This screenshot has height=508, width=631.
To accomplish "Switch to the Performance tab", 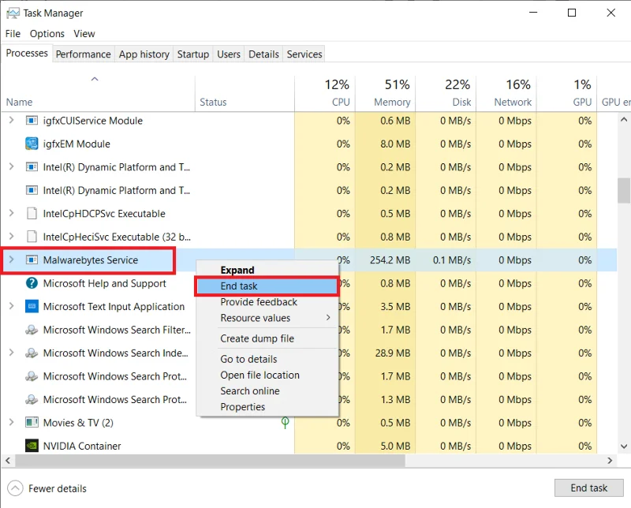I will pyautogui.click(x=84, y=54).
